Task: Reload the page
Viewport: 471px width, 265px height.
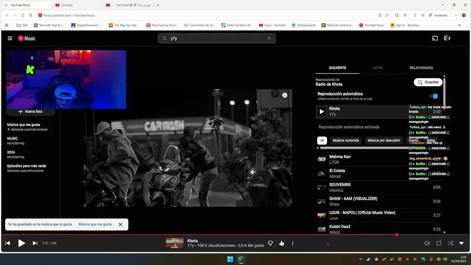Action: [x=23, y=15]
